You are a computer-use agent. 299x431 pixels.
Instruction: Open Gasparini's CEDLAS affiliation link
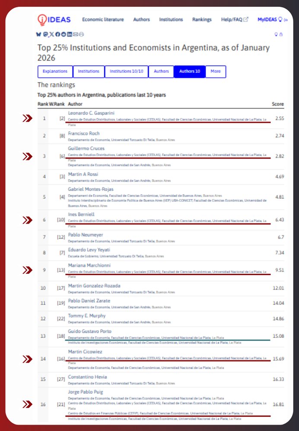point(167,122)
